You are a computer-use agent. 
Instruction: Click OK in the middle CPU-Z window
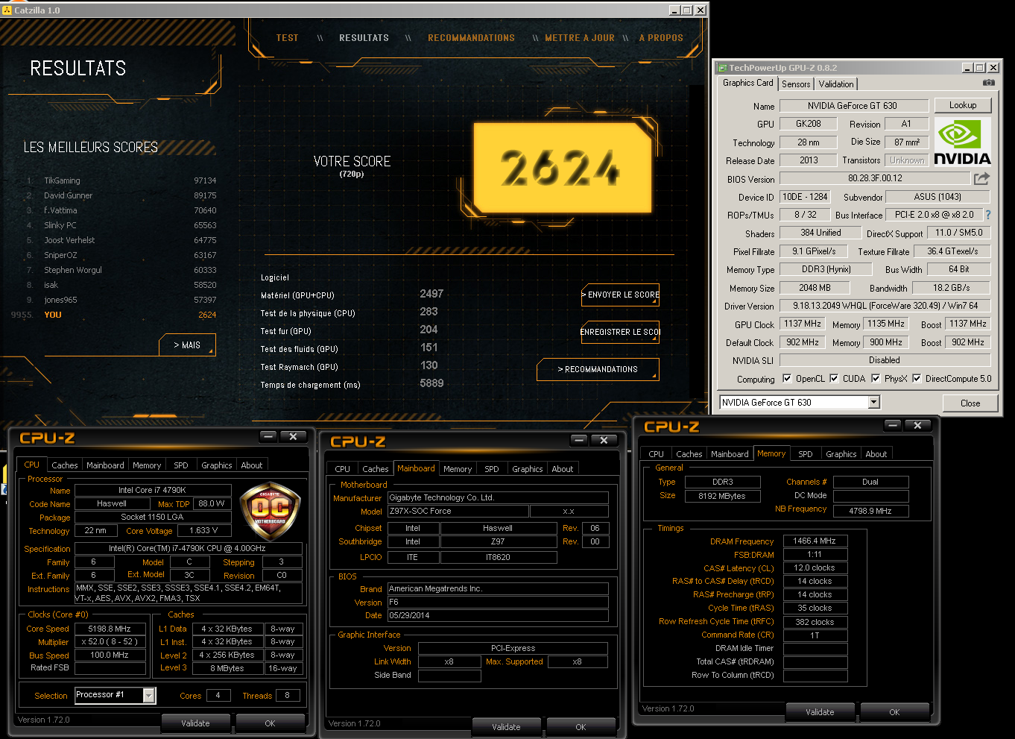(x=581, y=727)
